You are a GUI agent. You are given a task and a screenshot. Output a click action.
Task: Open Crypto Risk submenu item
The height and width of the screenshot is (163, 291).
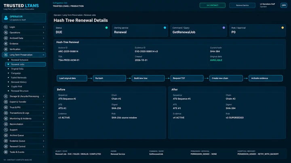17,87
